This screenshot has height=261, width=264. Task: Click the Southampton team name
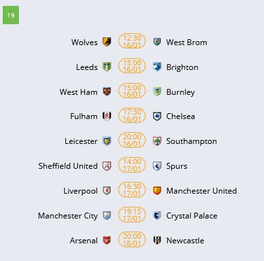pos(191,141)
